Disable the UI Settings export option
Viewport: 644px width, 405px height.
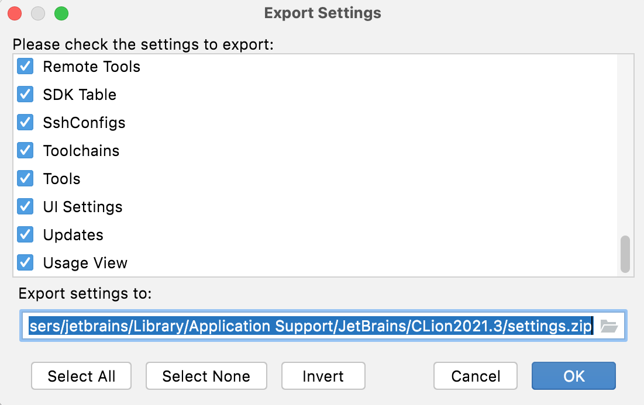(25, 207)
